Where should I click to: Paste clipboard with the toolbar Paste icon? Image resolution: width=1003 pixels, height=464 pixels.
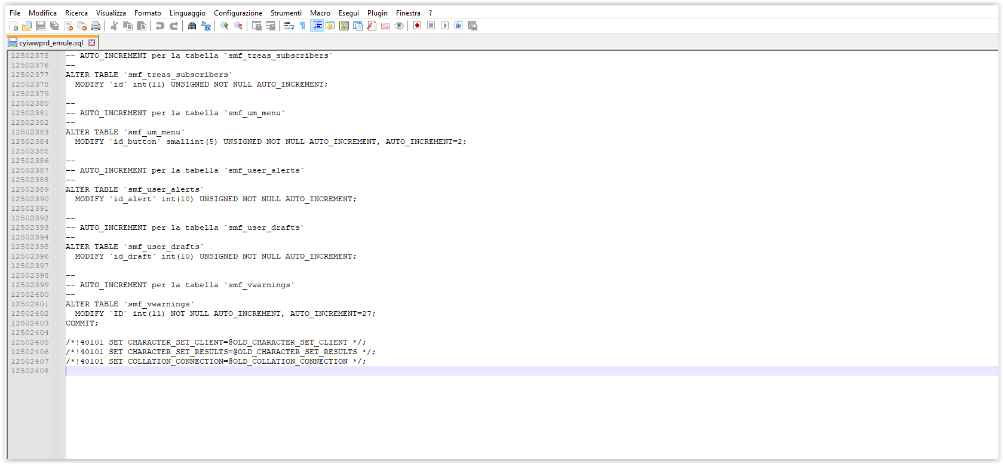click(x=142, y=26)
